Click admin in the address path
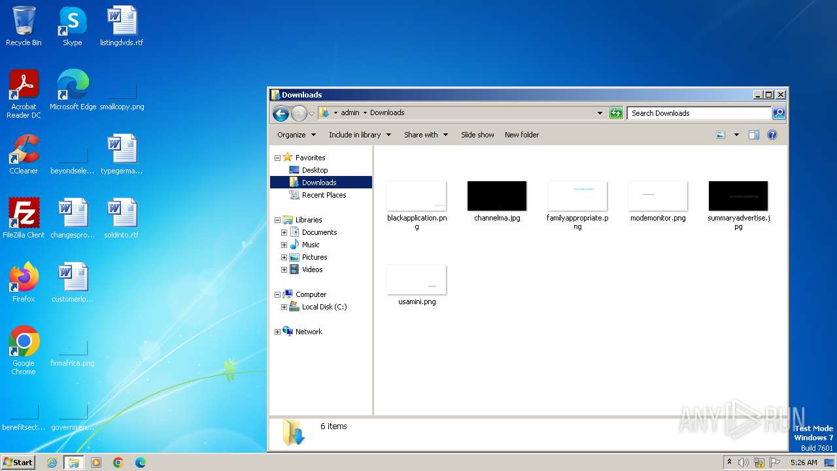The image size is (837, 471). pyautogui.click(x=350, y=113)
